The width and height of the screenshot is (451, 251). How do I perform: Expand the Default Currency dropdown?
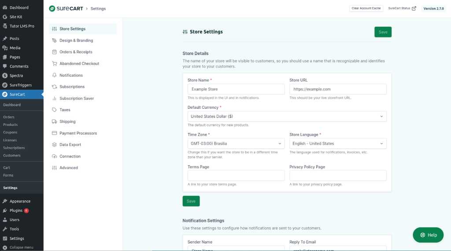pyautogui.click(x=287, y=116)
